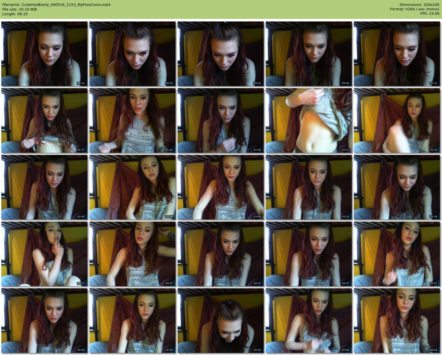Click the "Format: h264 / aac (mono)" text

click(415, 9)
